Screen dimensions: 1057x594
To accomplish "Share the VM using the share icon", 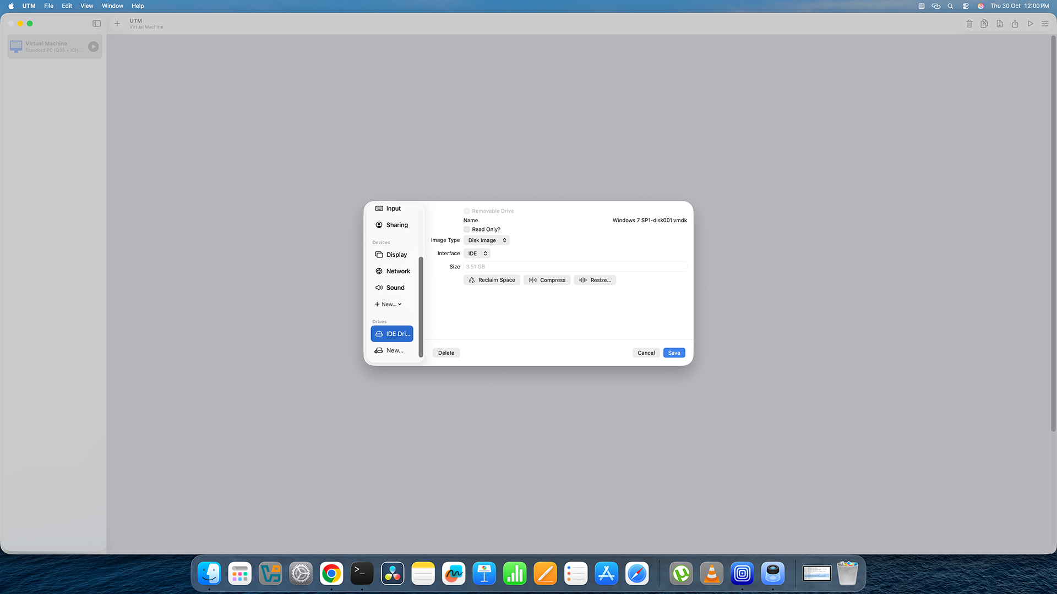I will (x=1015, y=24).
